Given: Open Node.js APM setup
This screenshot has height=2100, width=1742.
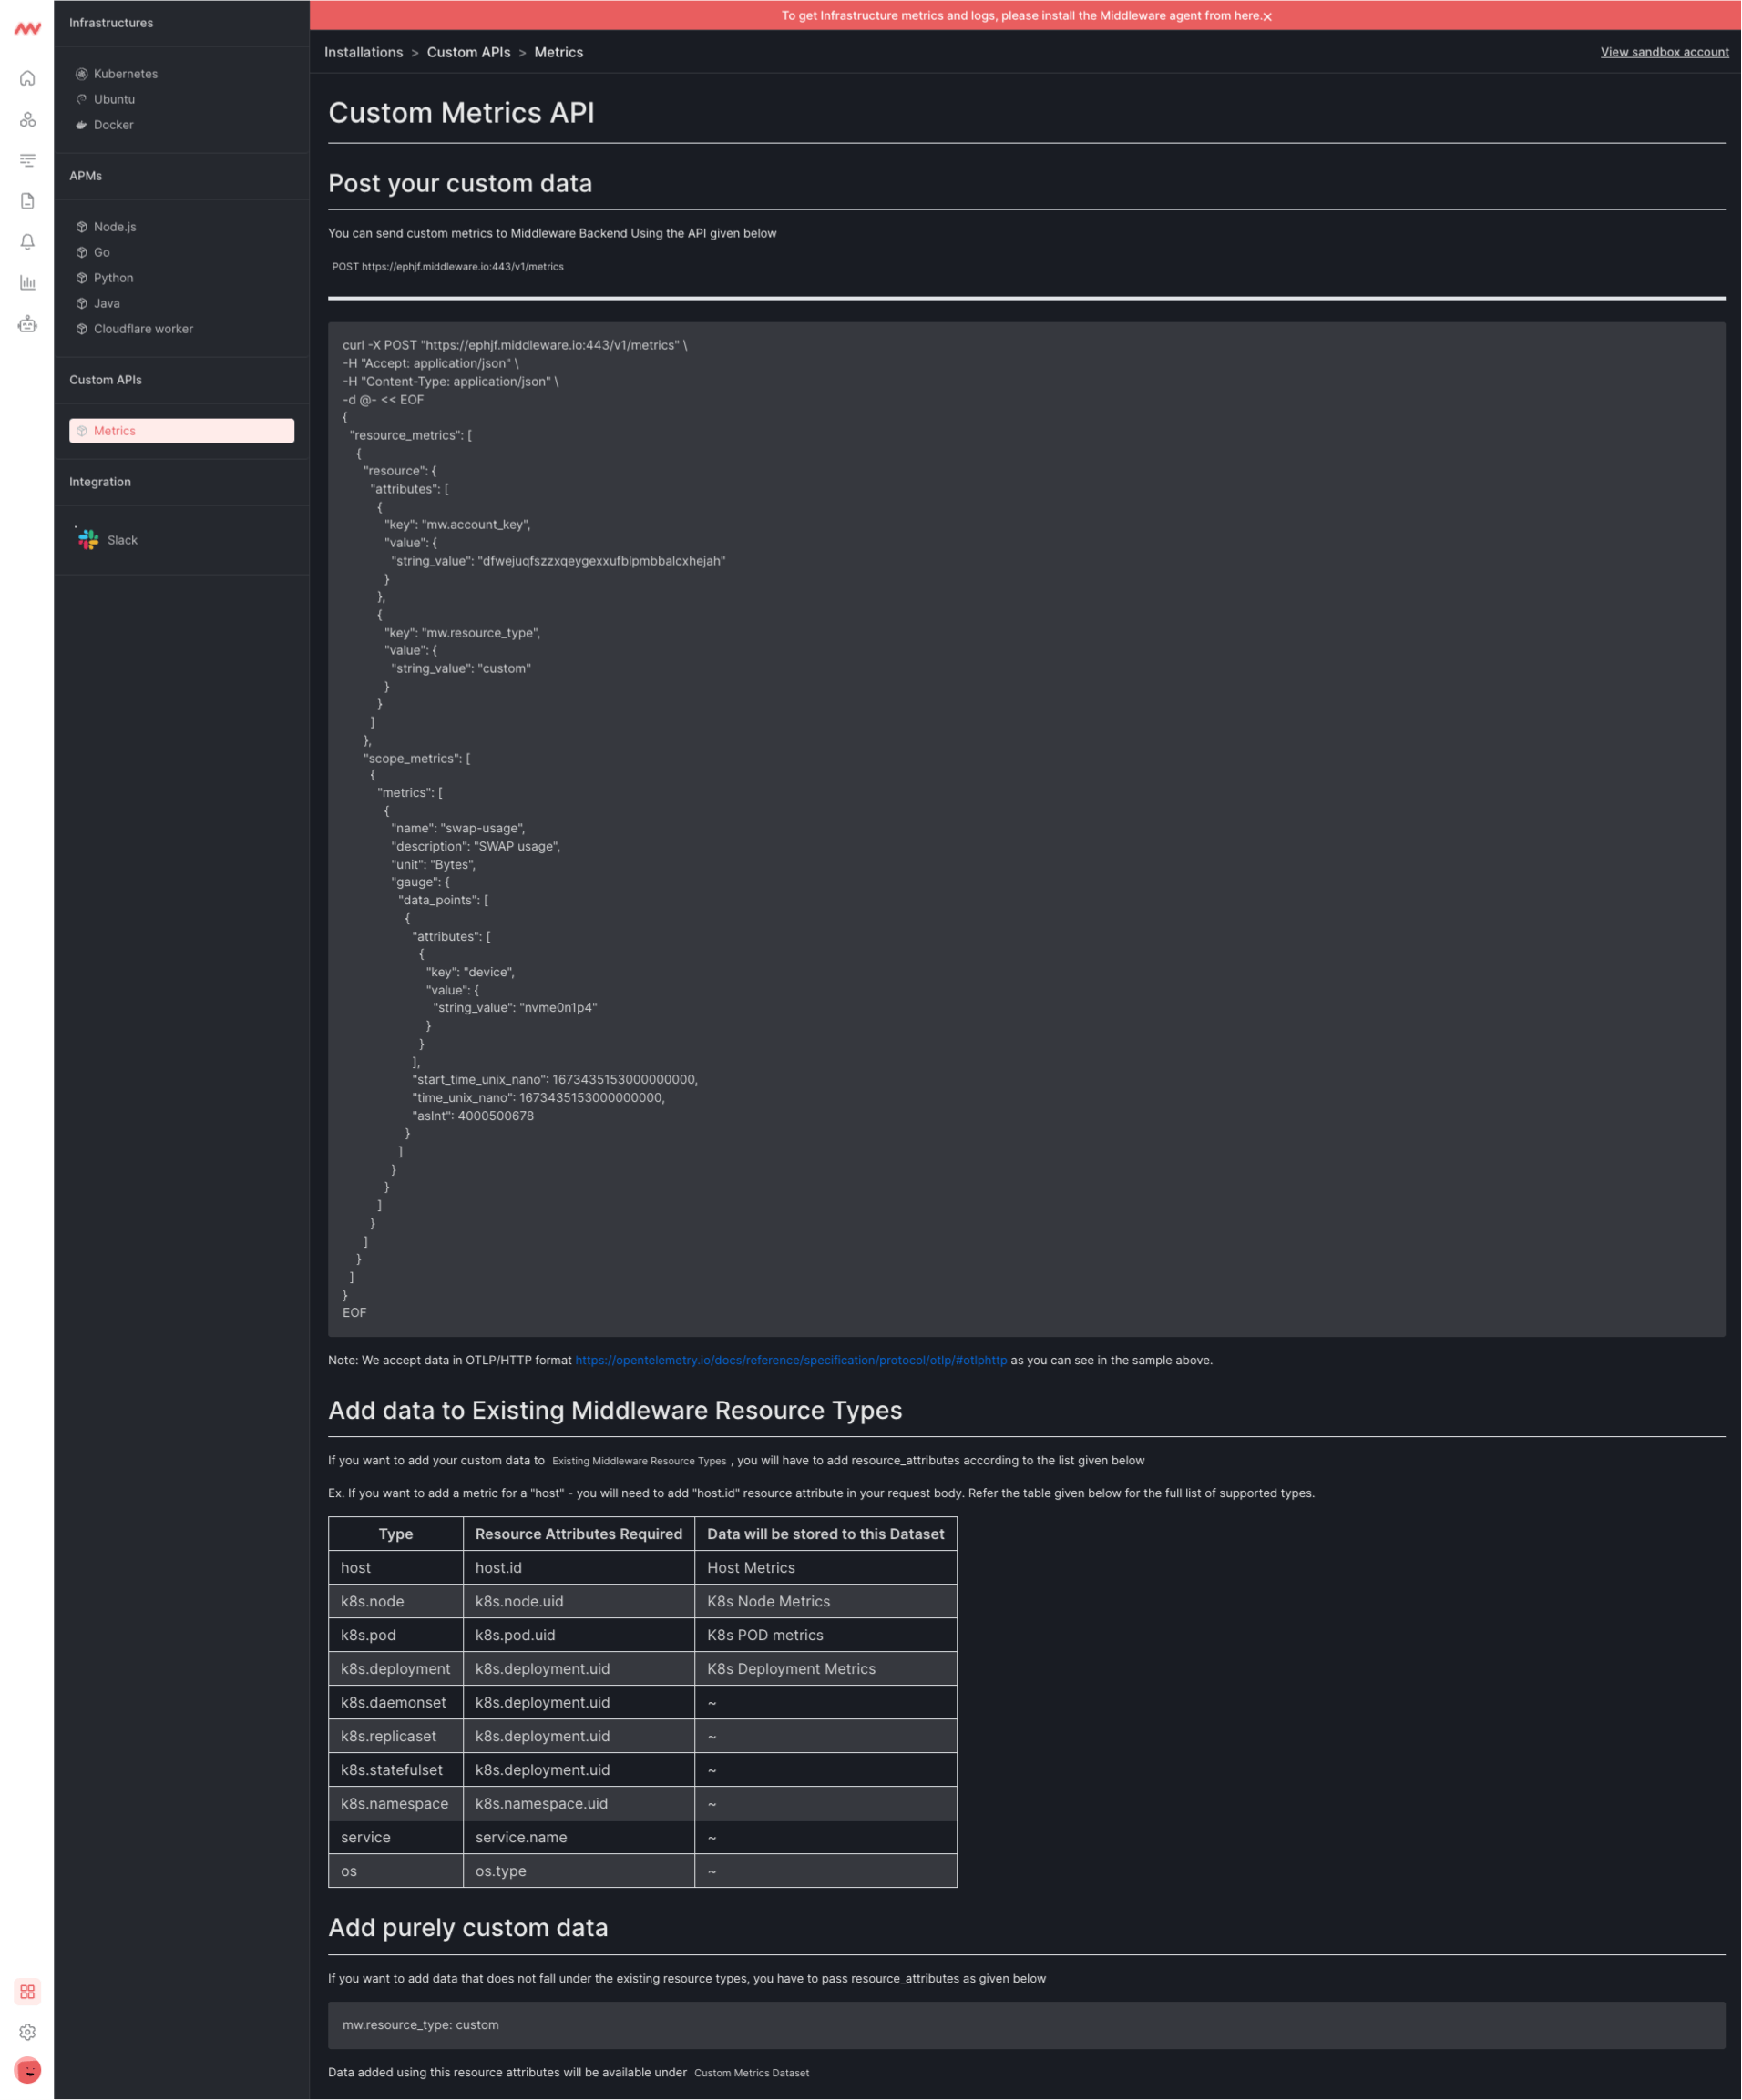Looking at the screenshot, I should (x=115, y=227).
